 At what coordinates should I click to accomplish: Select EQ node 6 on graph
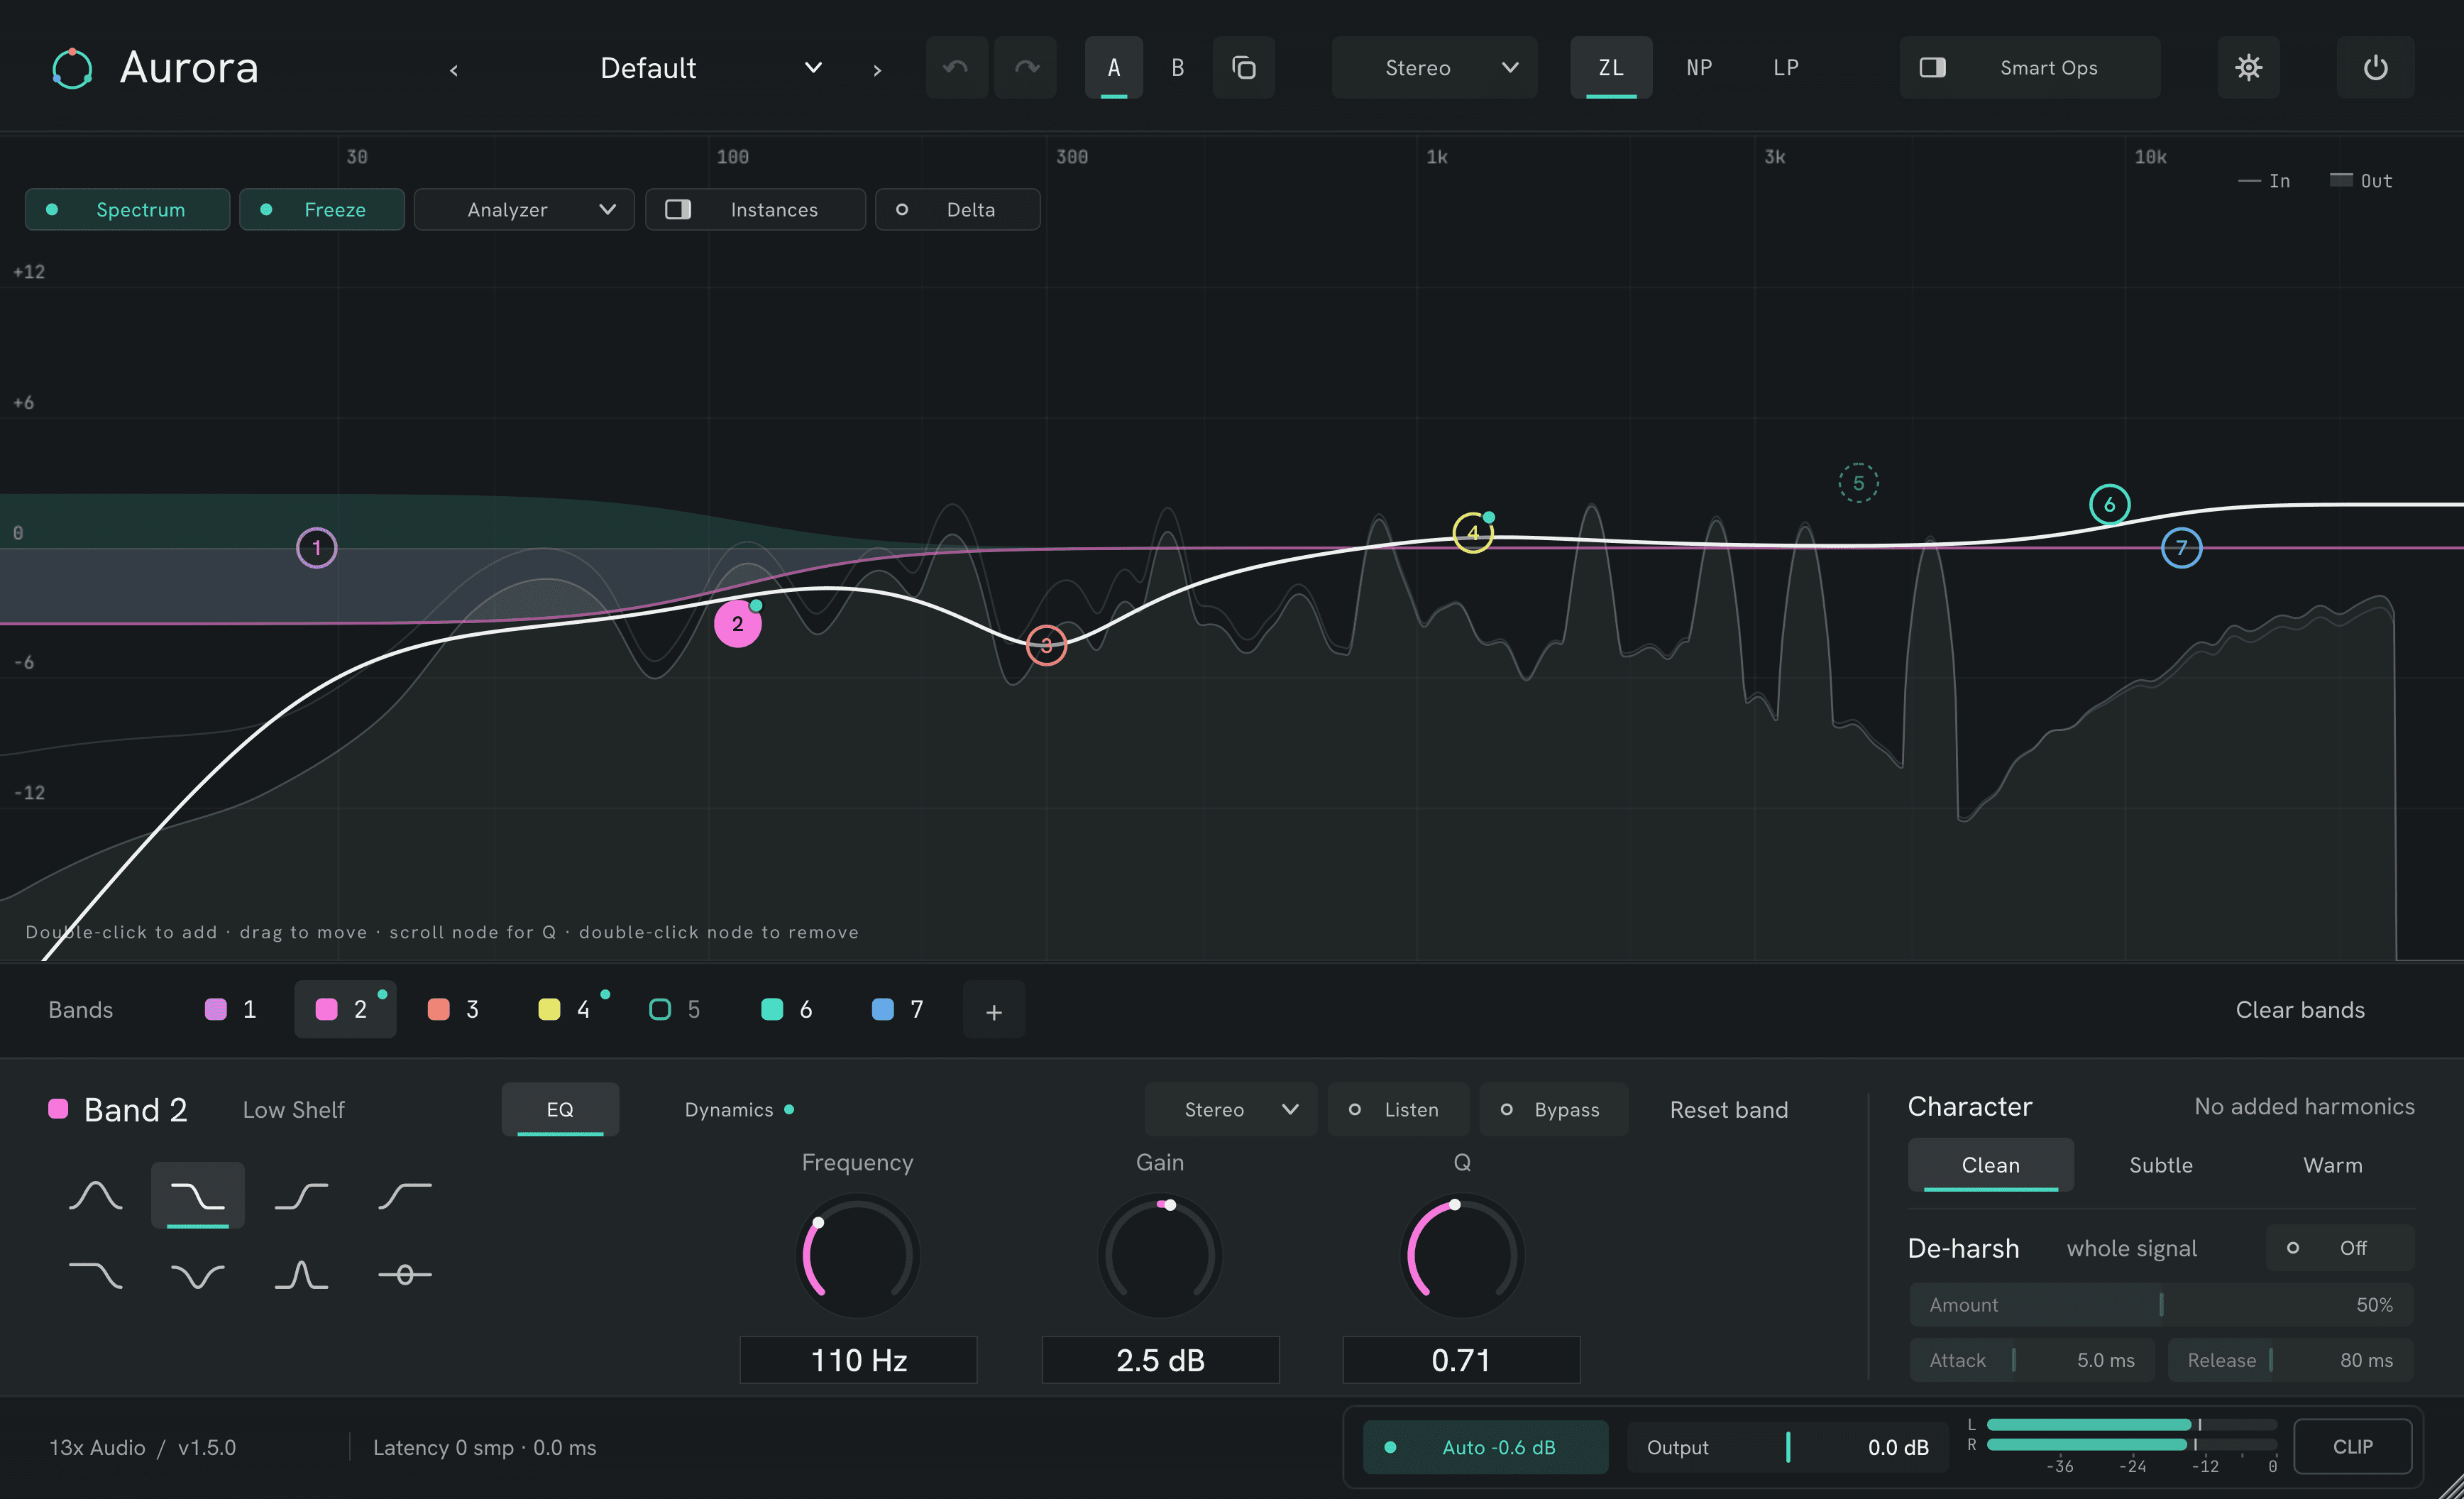[2109, 504]
